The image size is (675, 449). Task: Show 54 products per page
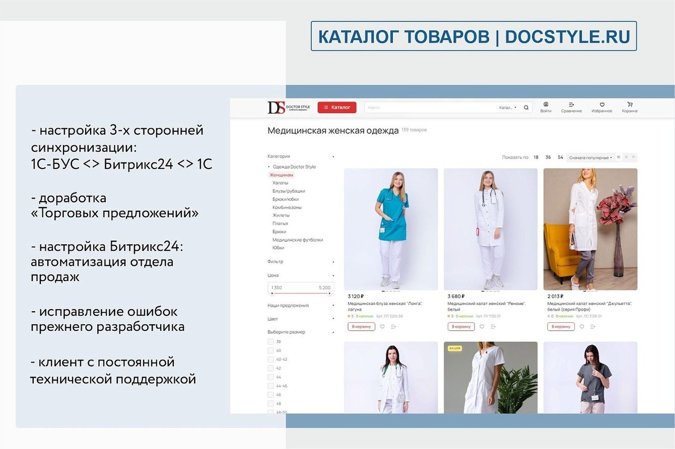point(561,157)
